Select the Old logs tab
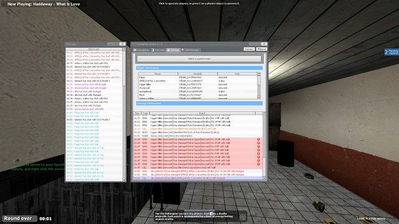This screenshot has width=399, height=224. click(x=173, y=50)
